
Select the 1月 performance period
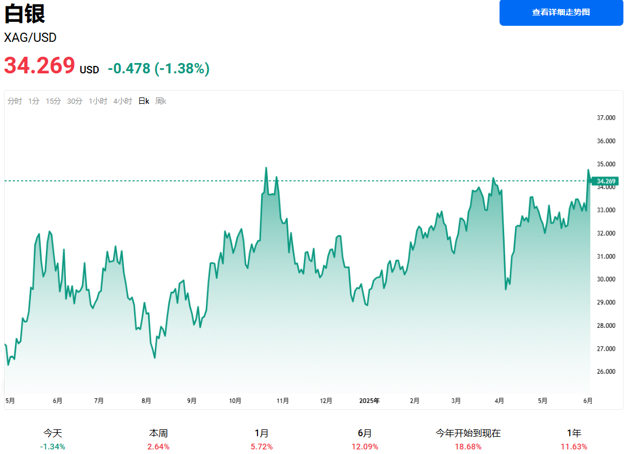click(262, 439)
